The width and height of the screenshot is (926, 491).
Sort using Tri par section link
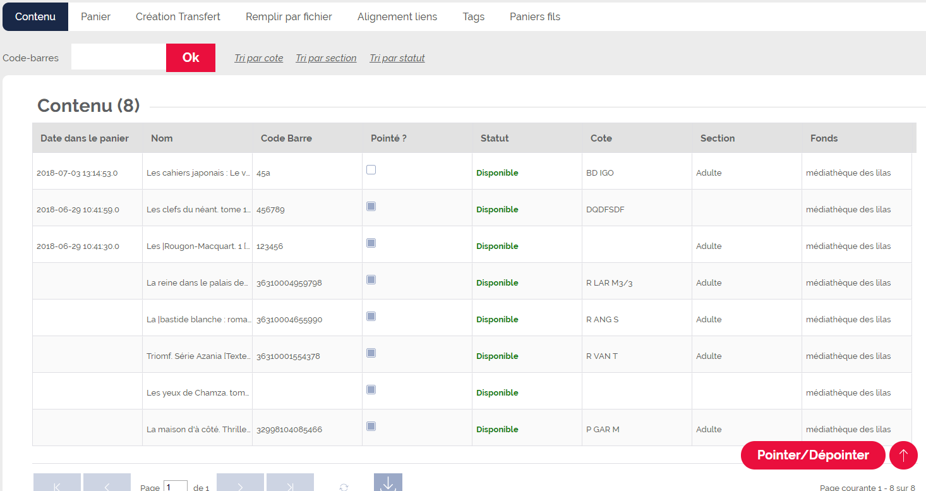(326, 58)
